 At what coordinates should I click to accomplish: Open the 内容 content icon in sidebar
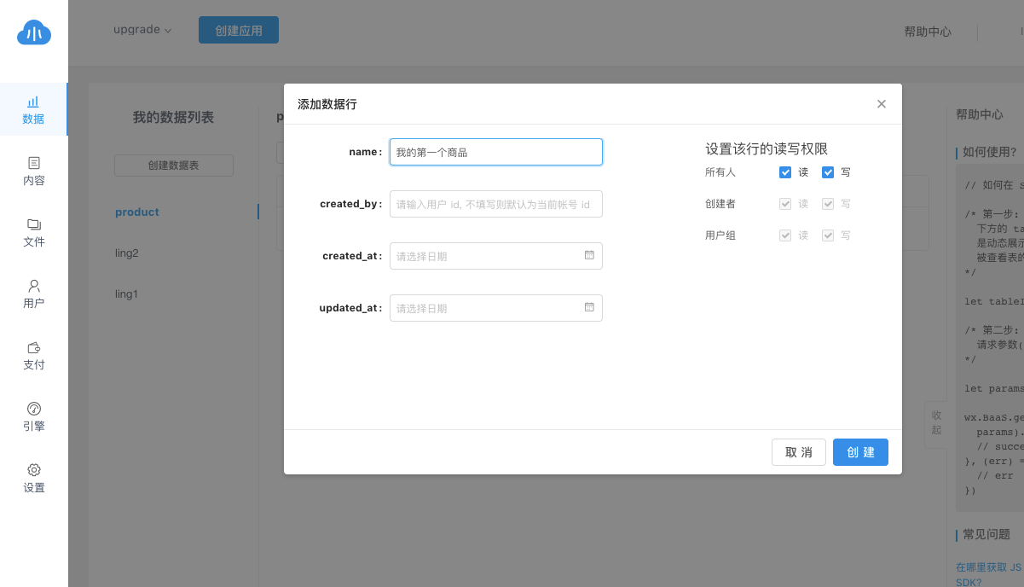33,163
